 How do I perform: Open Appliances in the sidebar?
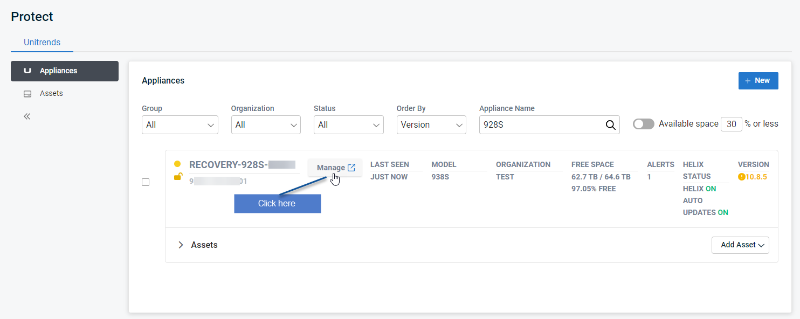coord(65,71)
